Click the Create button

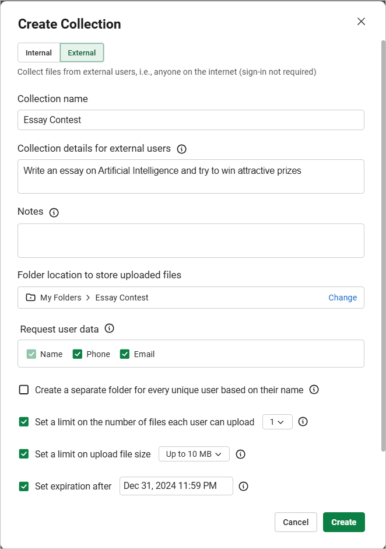pos(344,522)
